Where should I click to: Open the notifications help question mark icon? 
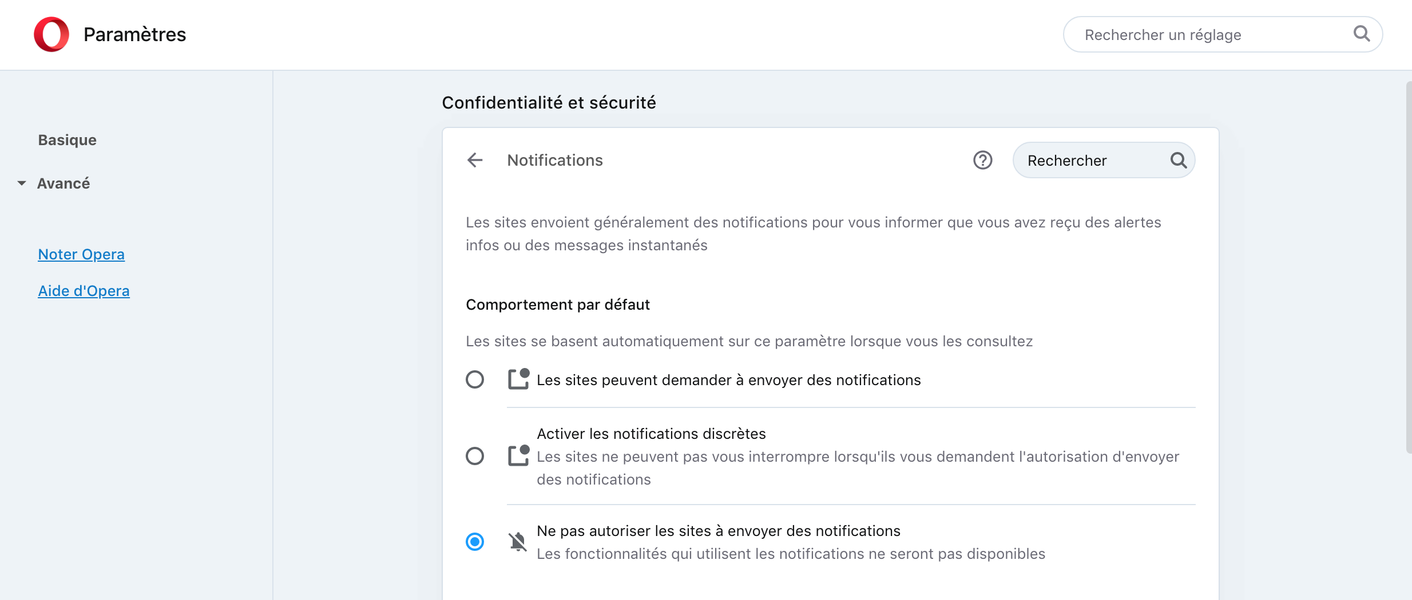[982, 160]
